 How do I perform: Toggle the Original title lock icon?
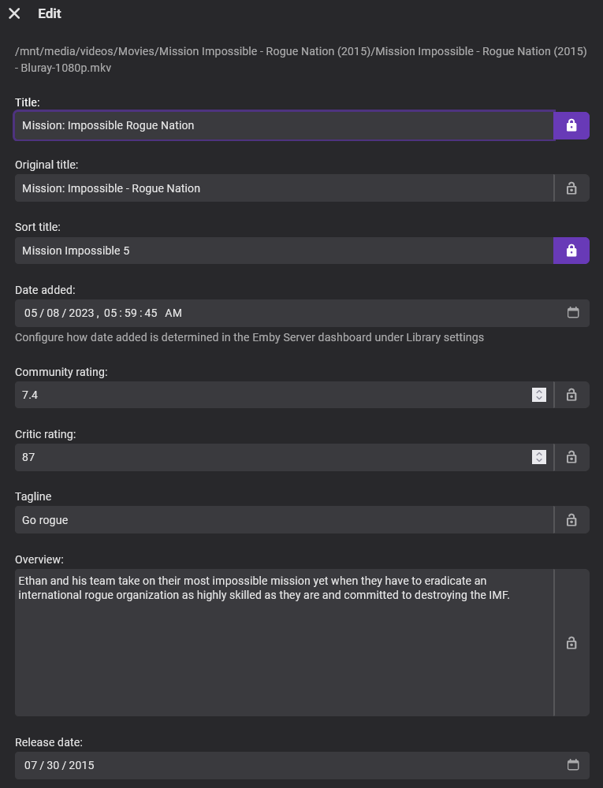[x=571, y=188]
